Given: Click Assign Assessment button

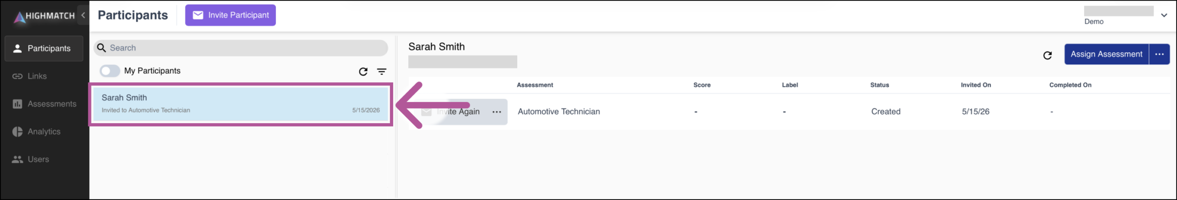Looking at the screenshot, I should (x=1106, y=54).
